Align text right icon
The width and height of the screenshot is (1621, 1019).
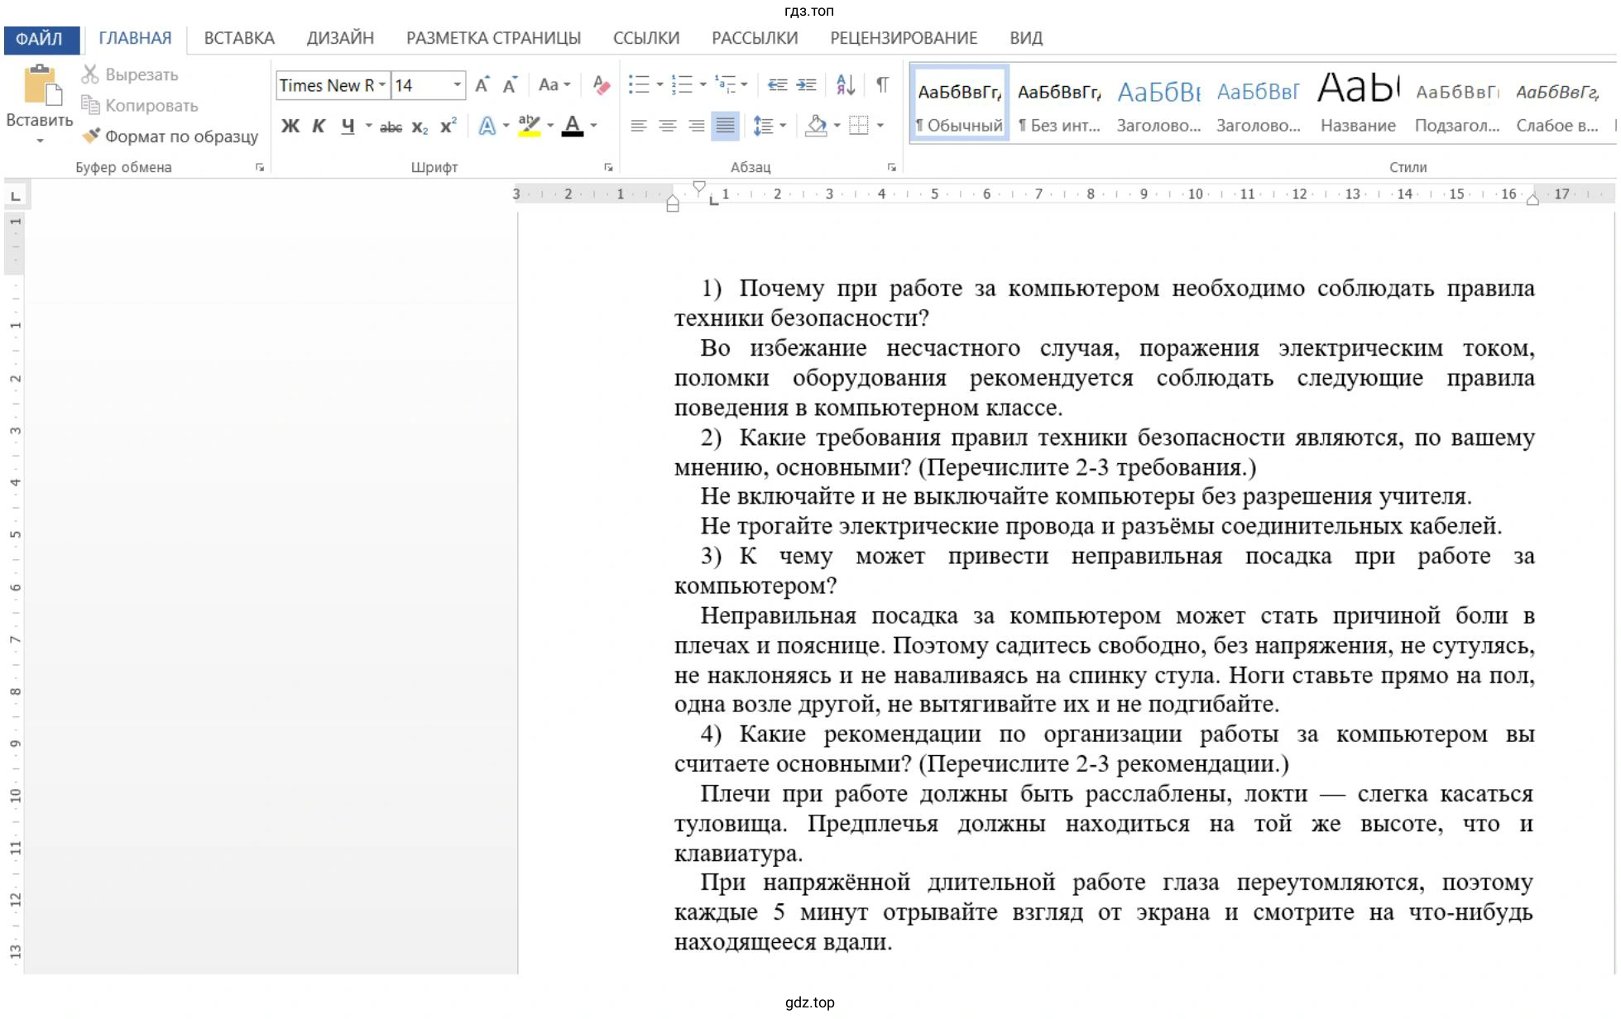(697, 126)
